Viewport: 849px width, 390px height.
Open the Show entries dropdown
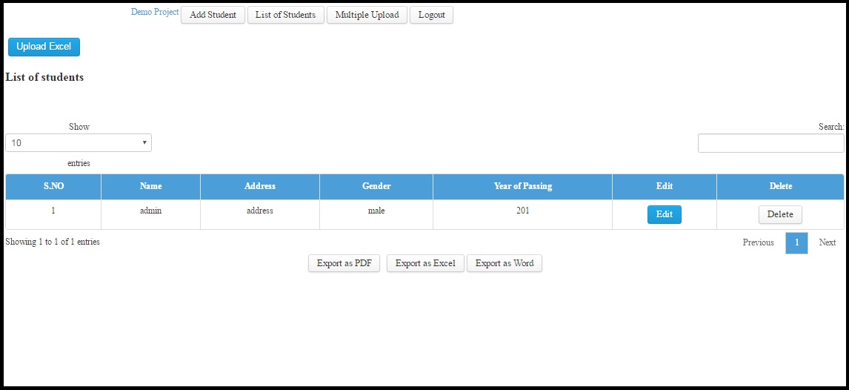coord(79,143)
